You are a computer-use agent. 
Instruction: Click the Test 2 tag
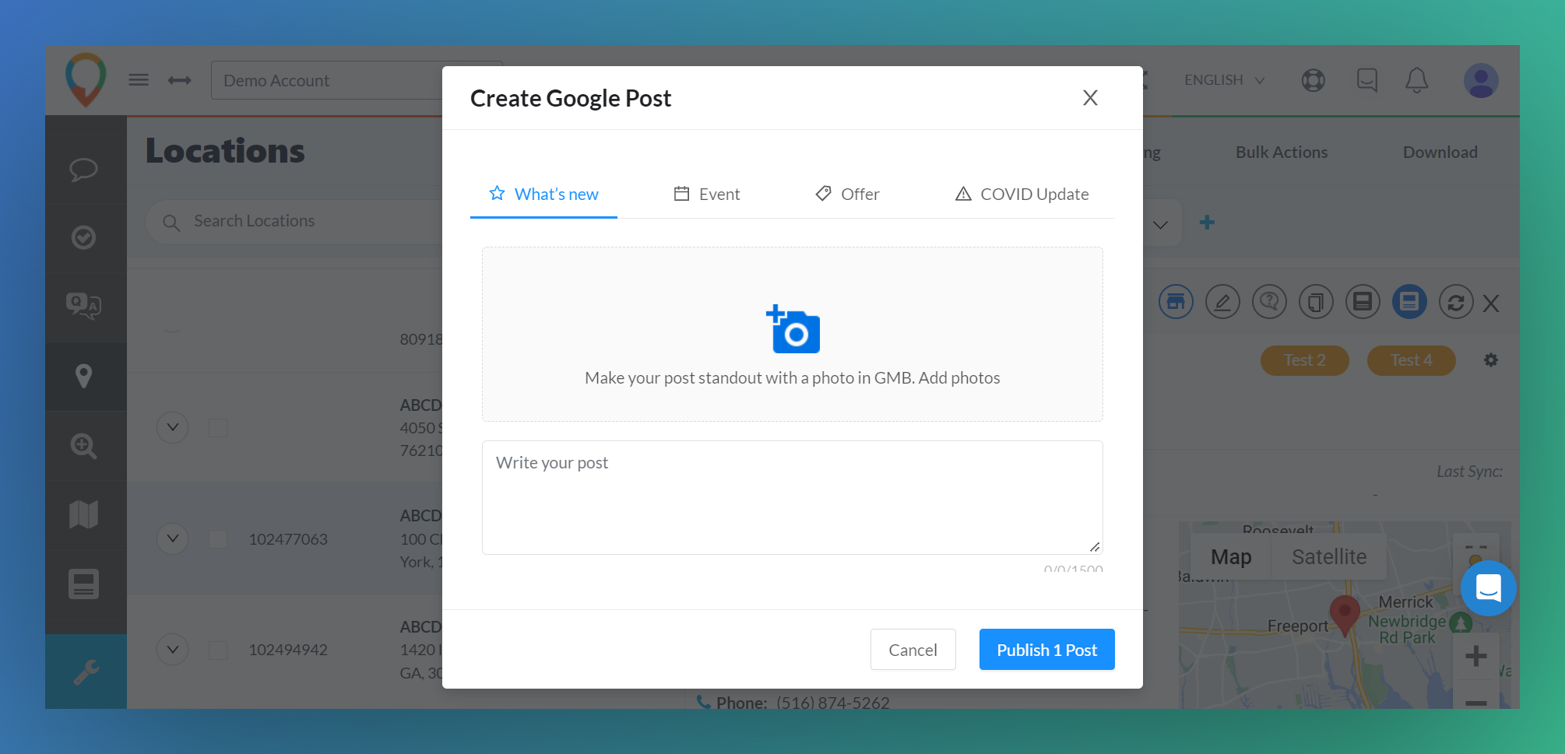(x=1305, y=360)
